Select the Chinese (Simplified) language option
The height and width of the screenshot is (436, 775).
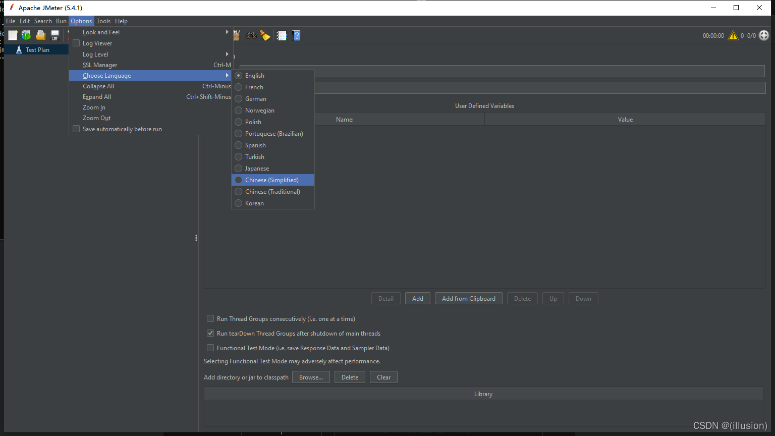(x=272, y=180)
